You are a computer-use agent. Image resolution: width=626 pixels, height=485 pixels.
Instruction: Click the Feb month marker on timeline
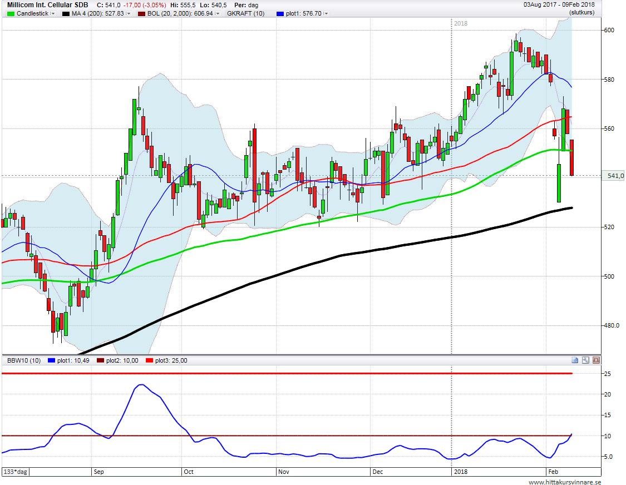(x=553, y=472)
